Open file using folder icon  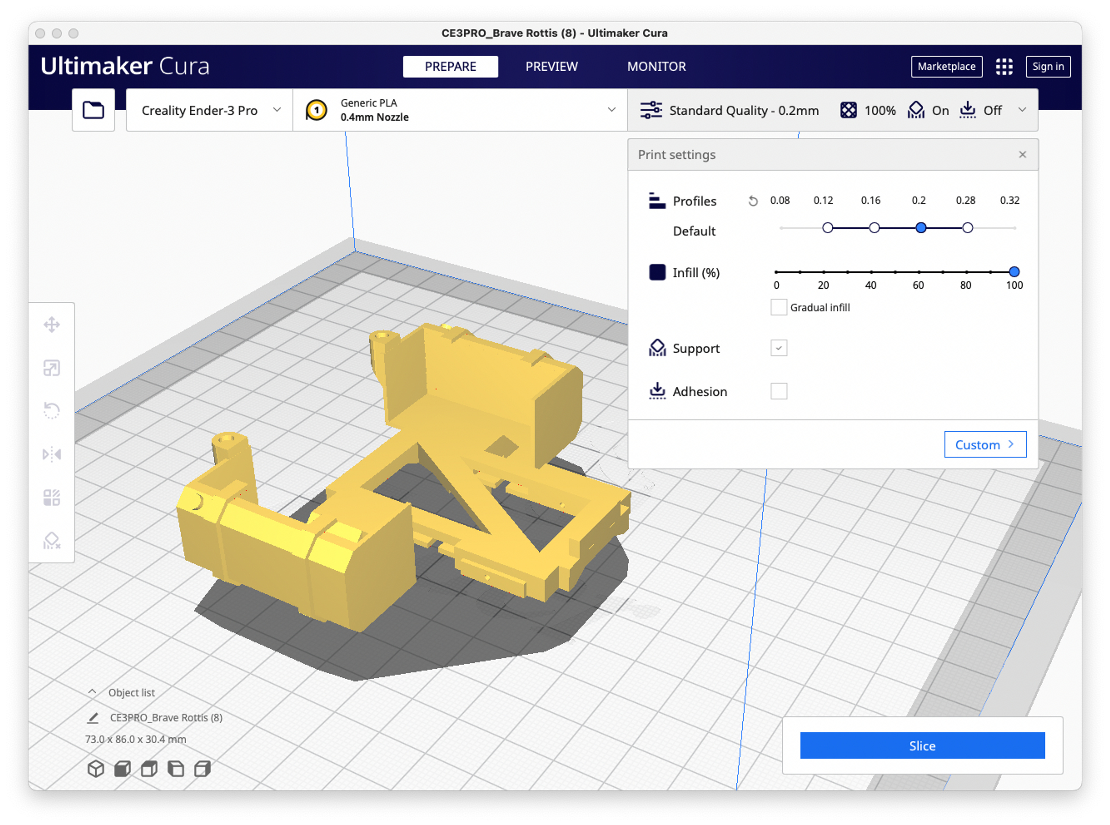coord(93,110)
